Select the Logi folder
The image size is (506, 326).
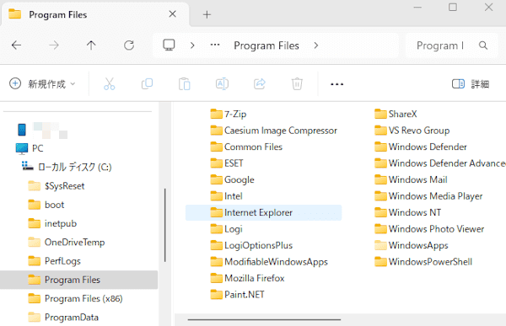pos(226,229)
